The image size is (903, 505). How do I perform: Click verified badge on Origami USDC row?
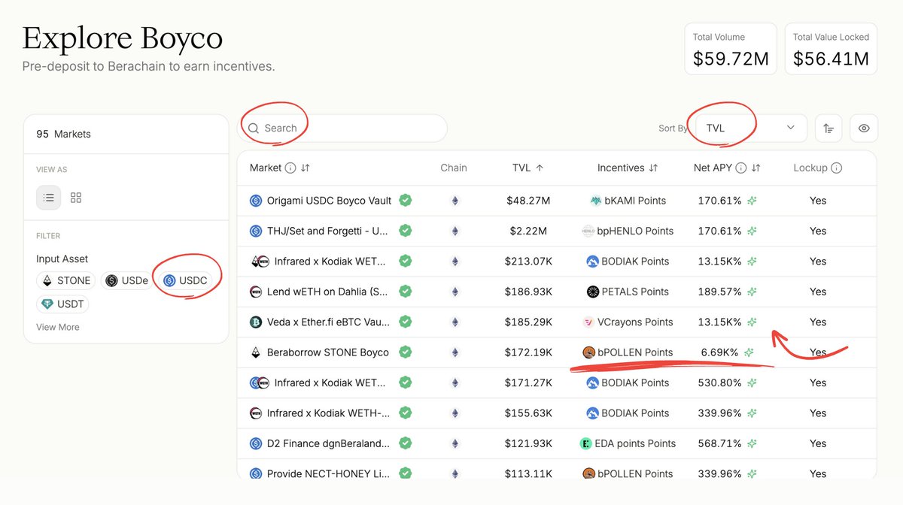[x=405, y=201]
